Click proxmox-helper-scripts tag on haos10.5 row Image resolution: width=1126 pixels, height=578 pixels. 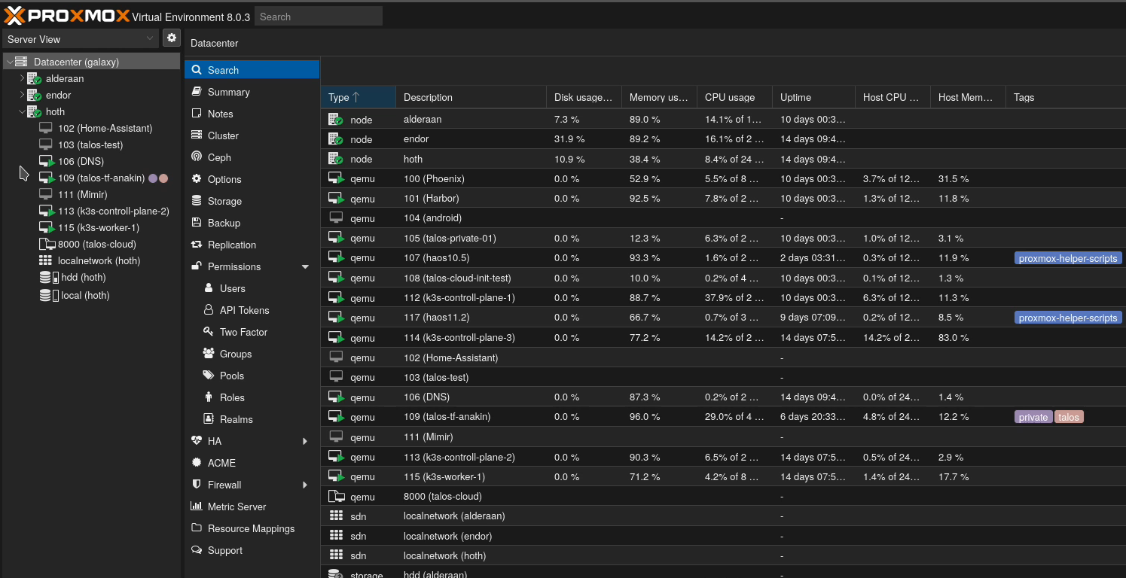1068,258
